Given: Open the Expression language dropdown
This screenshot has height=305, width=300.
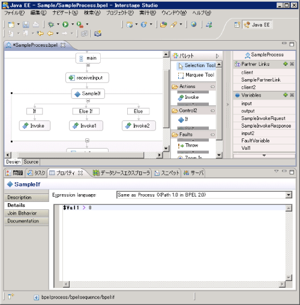Looking at the screenshot, I should point(289,195).
